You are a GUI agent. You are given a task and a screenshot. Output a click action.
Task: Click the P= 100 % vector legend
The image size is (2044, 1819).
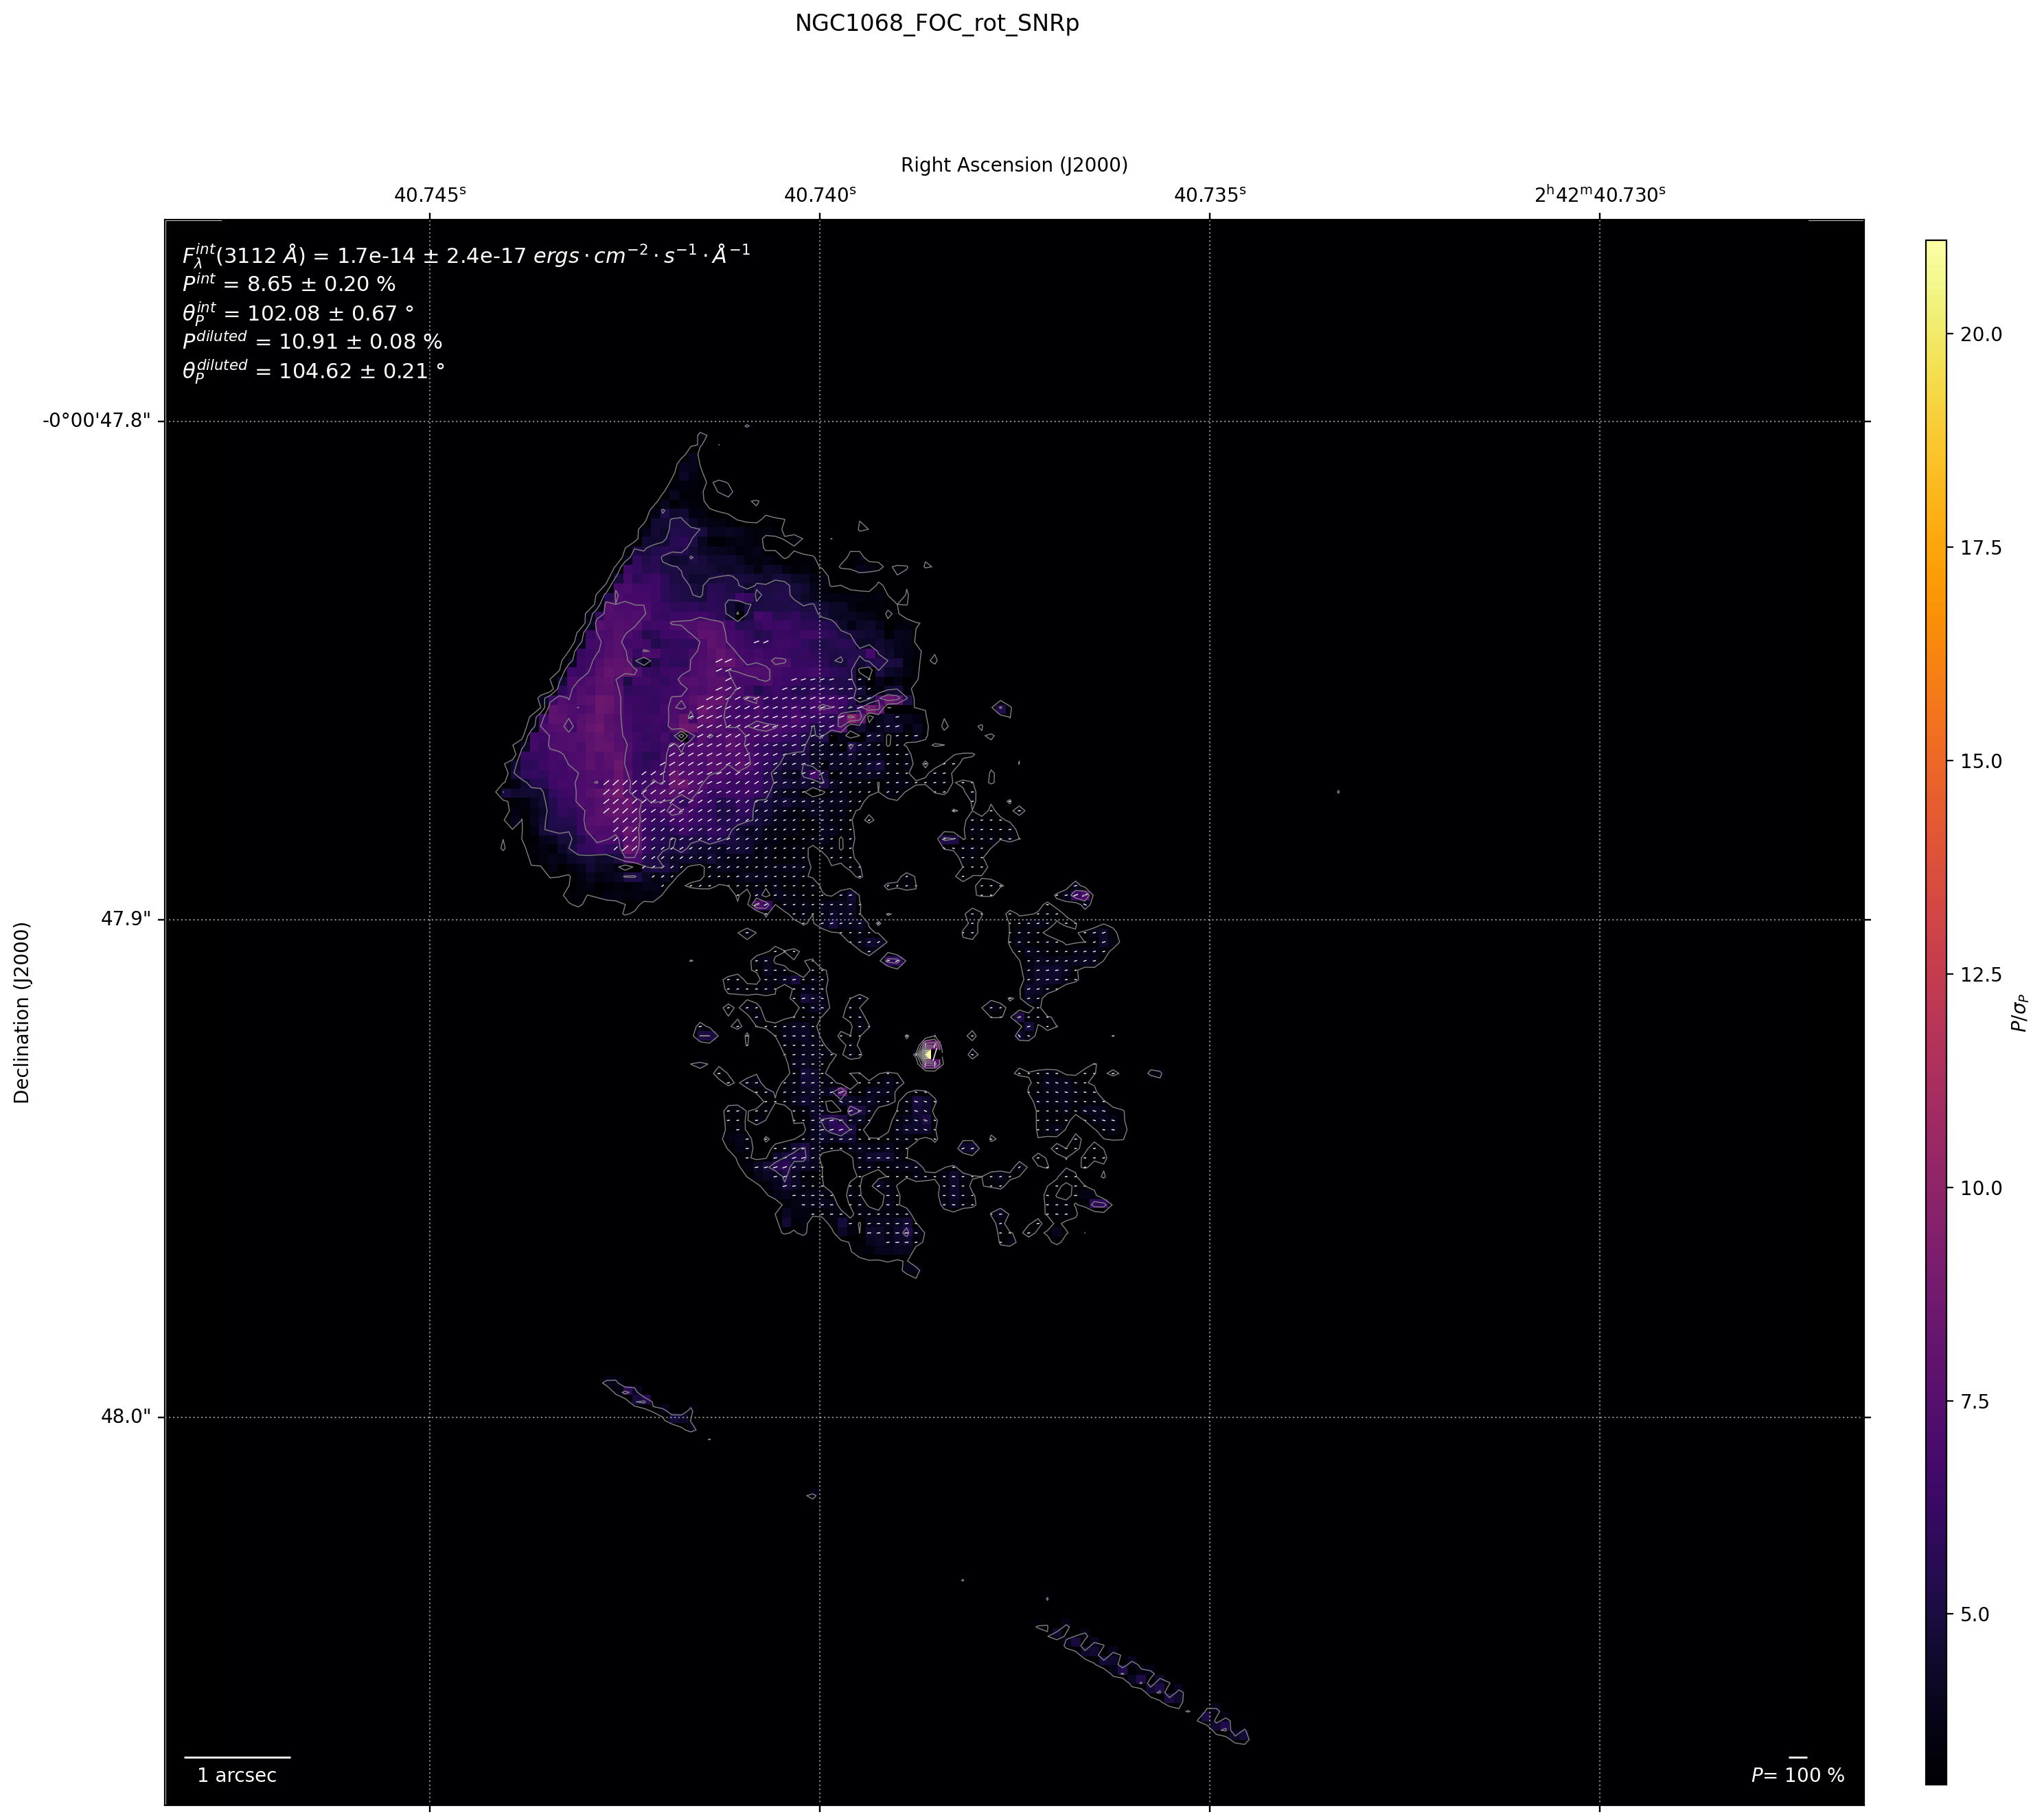pyautogui.click(x=1797, y=1775)
